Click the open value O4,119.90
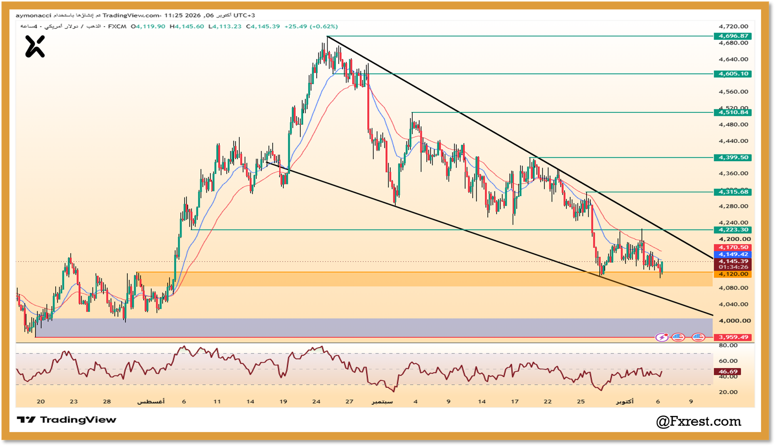The image size is (775, 446). coord(148,27)
